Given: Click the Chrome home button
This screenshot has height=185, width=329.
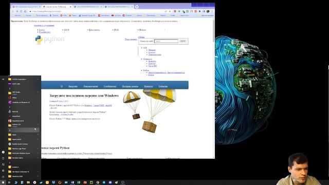Looking at the screenshot, I should point(25,11).
